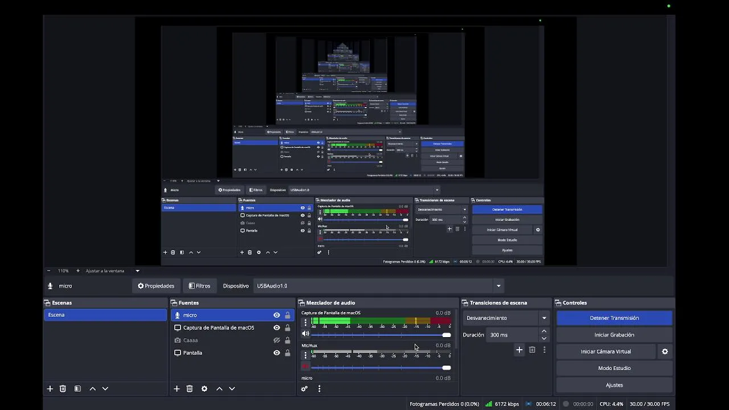The image size is (729, 410).
Task: Open the Dispositivo dropdown showing USBAudio1.0
Action: coord(379,286)
